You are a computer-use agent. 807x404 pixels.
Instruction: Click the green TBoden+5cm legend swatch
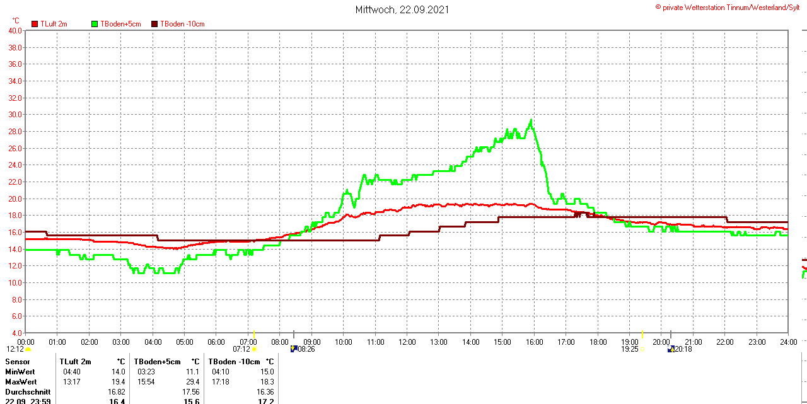coord(95,24)
